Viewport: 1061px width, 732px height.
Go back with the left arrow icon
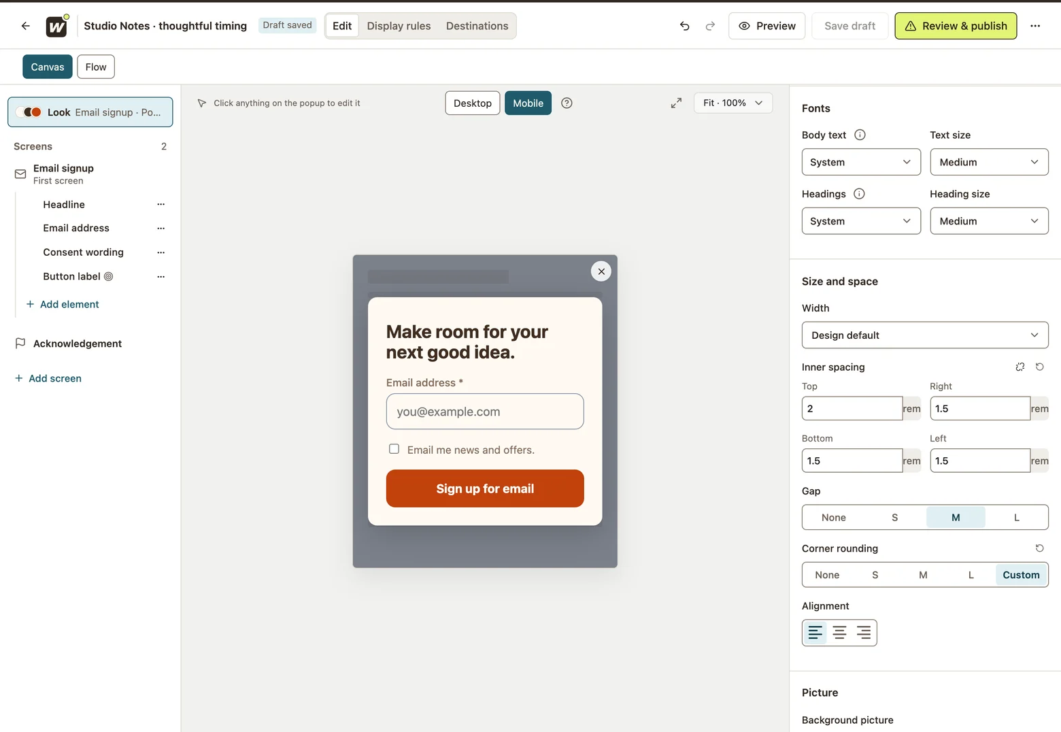[26, 26]
